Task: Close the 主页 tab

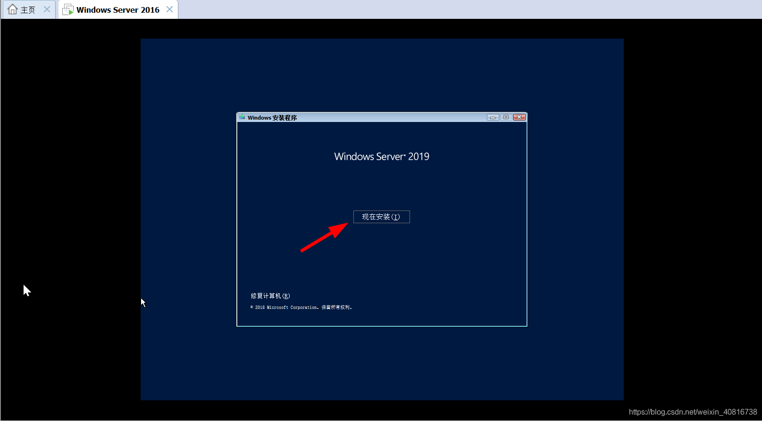Action: [x=47, y=9]
